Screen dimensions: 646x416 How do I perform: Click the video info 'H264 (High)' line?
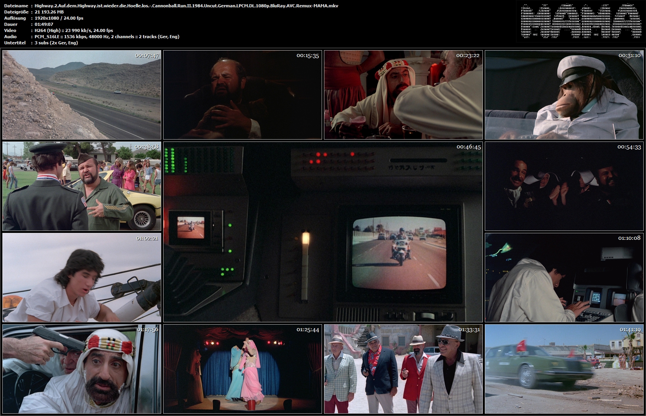(x=74, y=30)
